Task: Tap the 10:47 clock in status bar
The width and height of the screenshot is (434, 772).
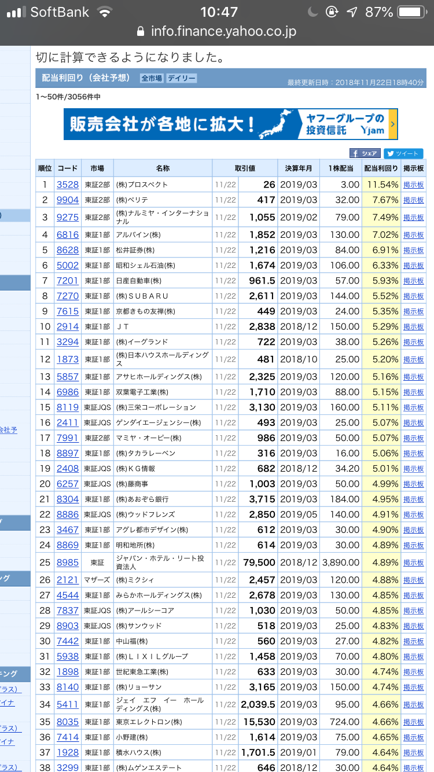Action: click(219, 12)
